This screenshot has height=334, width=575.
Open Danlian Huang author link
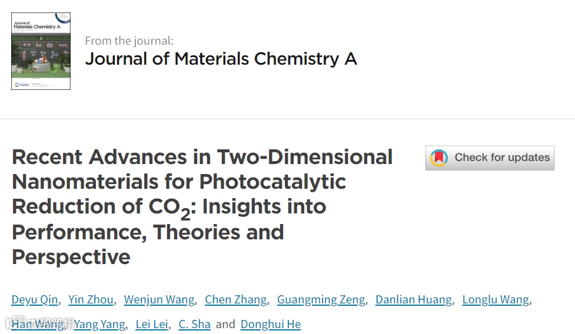point(414,300)
